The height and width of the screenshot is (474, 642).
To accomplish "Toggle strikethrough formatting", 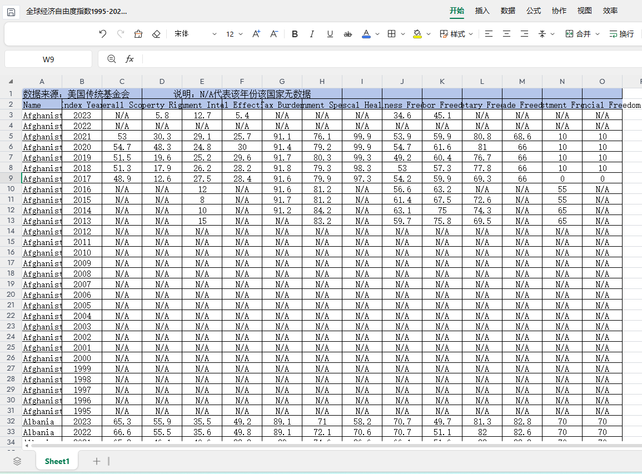I will [x=347, y=34].
